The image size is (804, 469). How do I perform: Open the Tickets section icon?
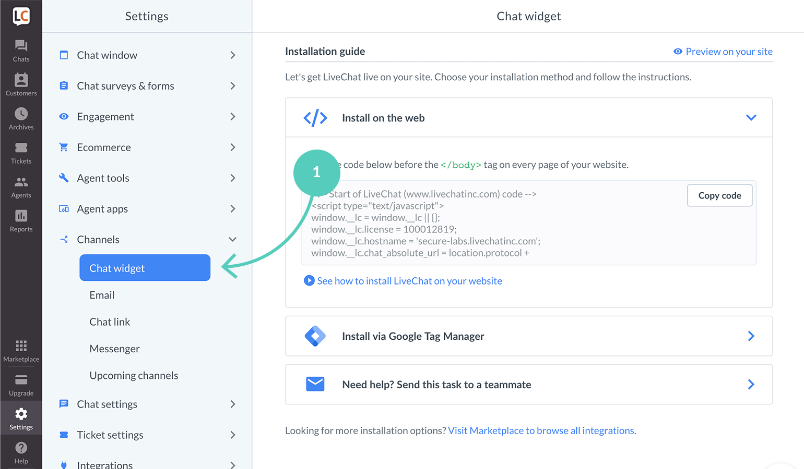point(21,148)
